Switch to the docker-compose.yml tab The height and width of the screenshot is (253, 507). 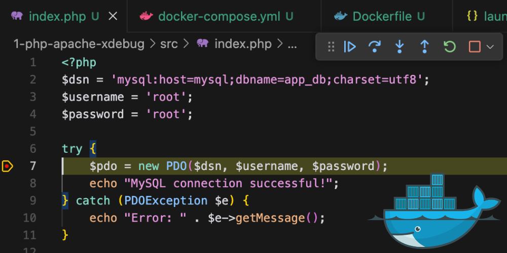click(219, 16)
